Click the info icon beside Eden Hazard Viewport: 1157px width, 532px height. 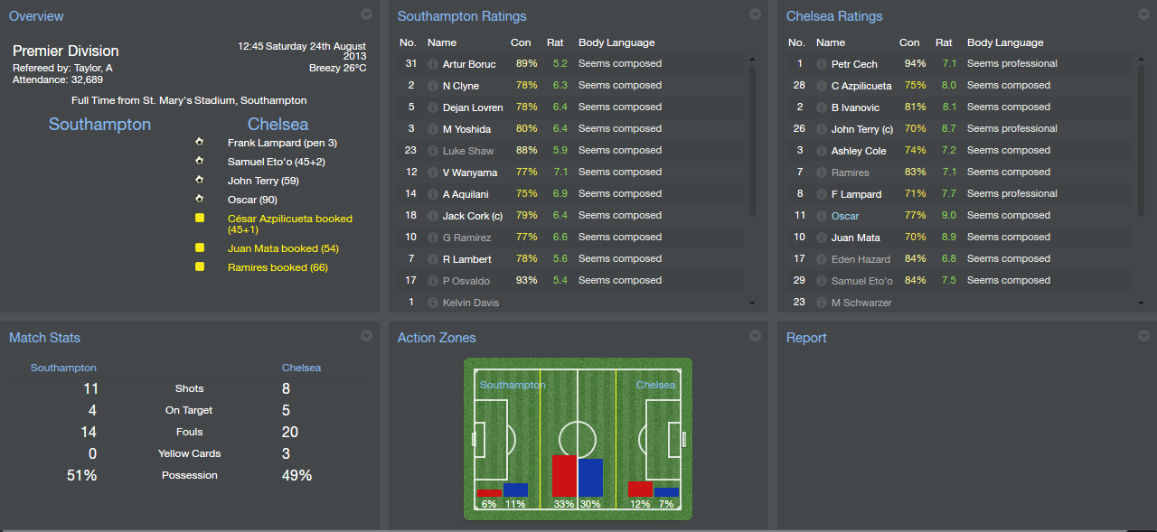821,259
